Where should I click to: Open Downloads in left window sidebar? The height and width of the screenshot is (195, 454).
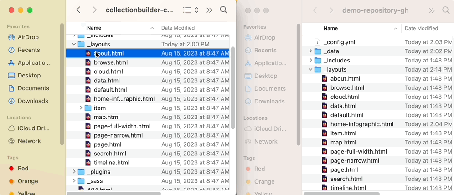point(33,101)
